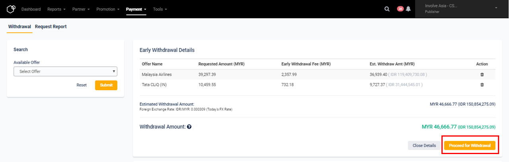Click the Submit button
This screenshot has width=509, height=162.
[106, 85]
